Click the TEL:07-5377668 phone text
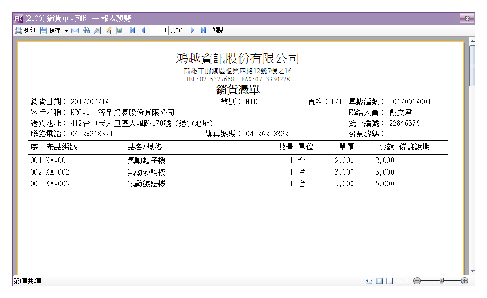This screenshot has width=487, height=298. [x=210, y=79]
